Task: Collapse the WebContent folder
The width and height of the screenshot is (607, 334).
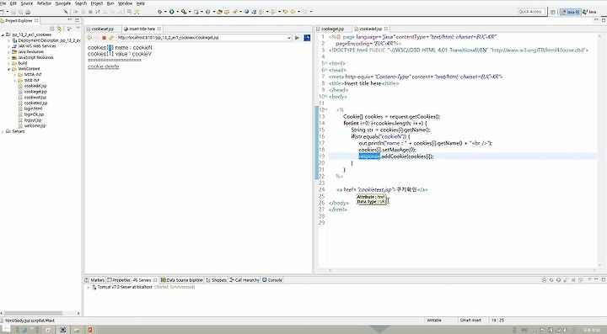Action: point(8,69)
